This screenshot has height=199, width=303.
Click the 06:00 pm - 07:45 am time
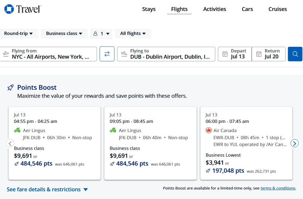tap(227, 121)
